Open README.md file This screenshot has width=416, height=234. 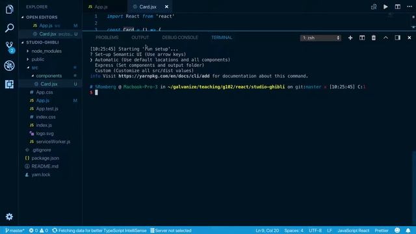pyautogui.click(x=45, y=166)
